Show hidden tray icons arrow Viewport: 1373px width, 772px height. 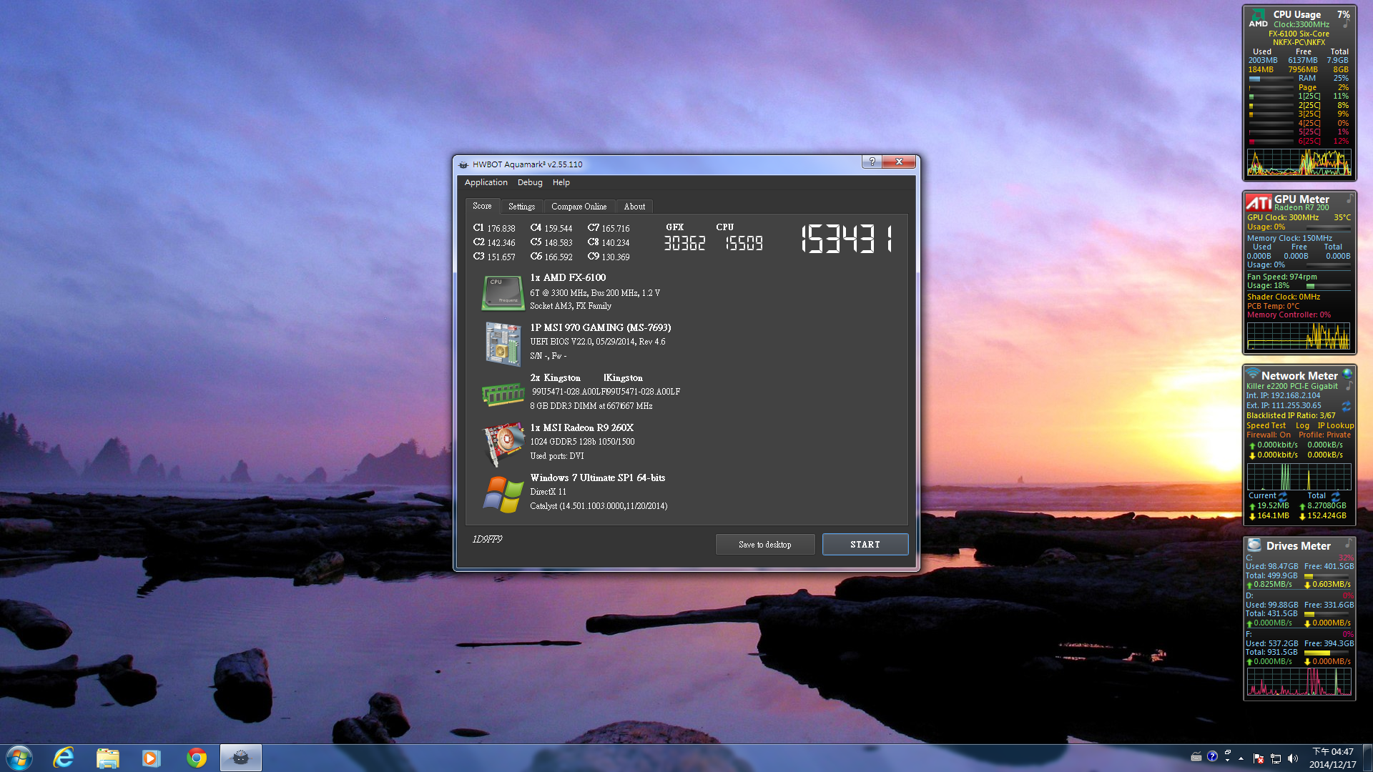click(1241, 758)
